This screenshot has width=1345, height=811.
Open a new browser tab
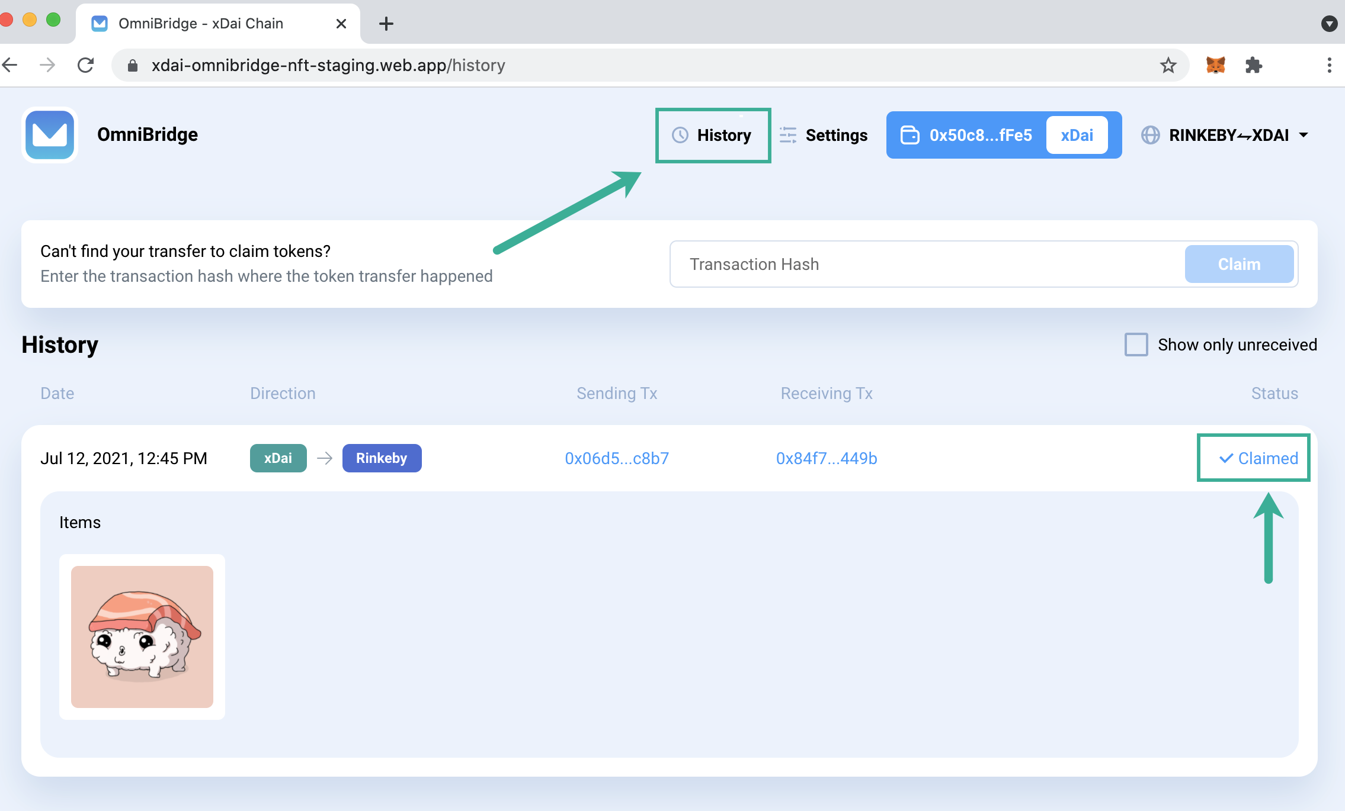[386, 24]
